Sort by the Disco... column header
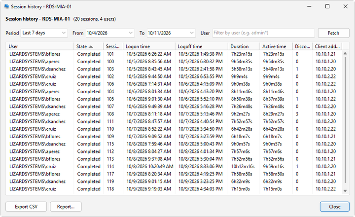The width and height of the screenshot is (355, 217). 302,46
